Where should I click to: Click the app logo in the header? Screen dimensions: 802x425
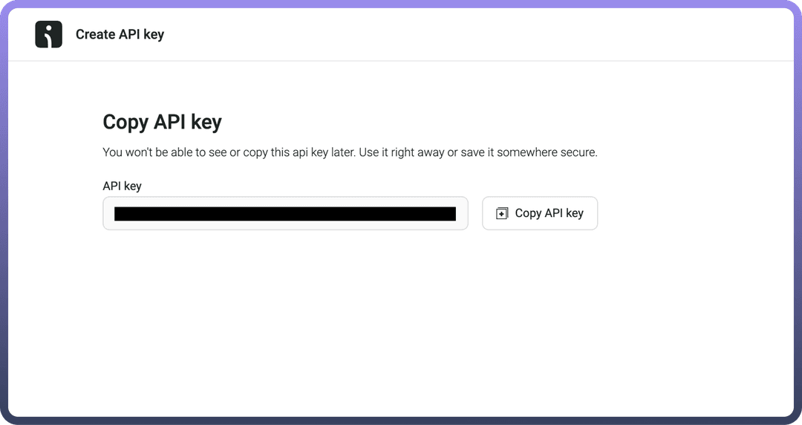48,34
